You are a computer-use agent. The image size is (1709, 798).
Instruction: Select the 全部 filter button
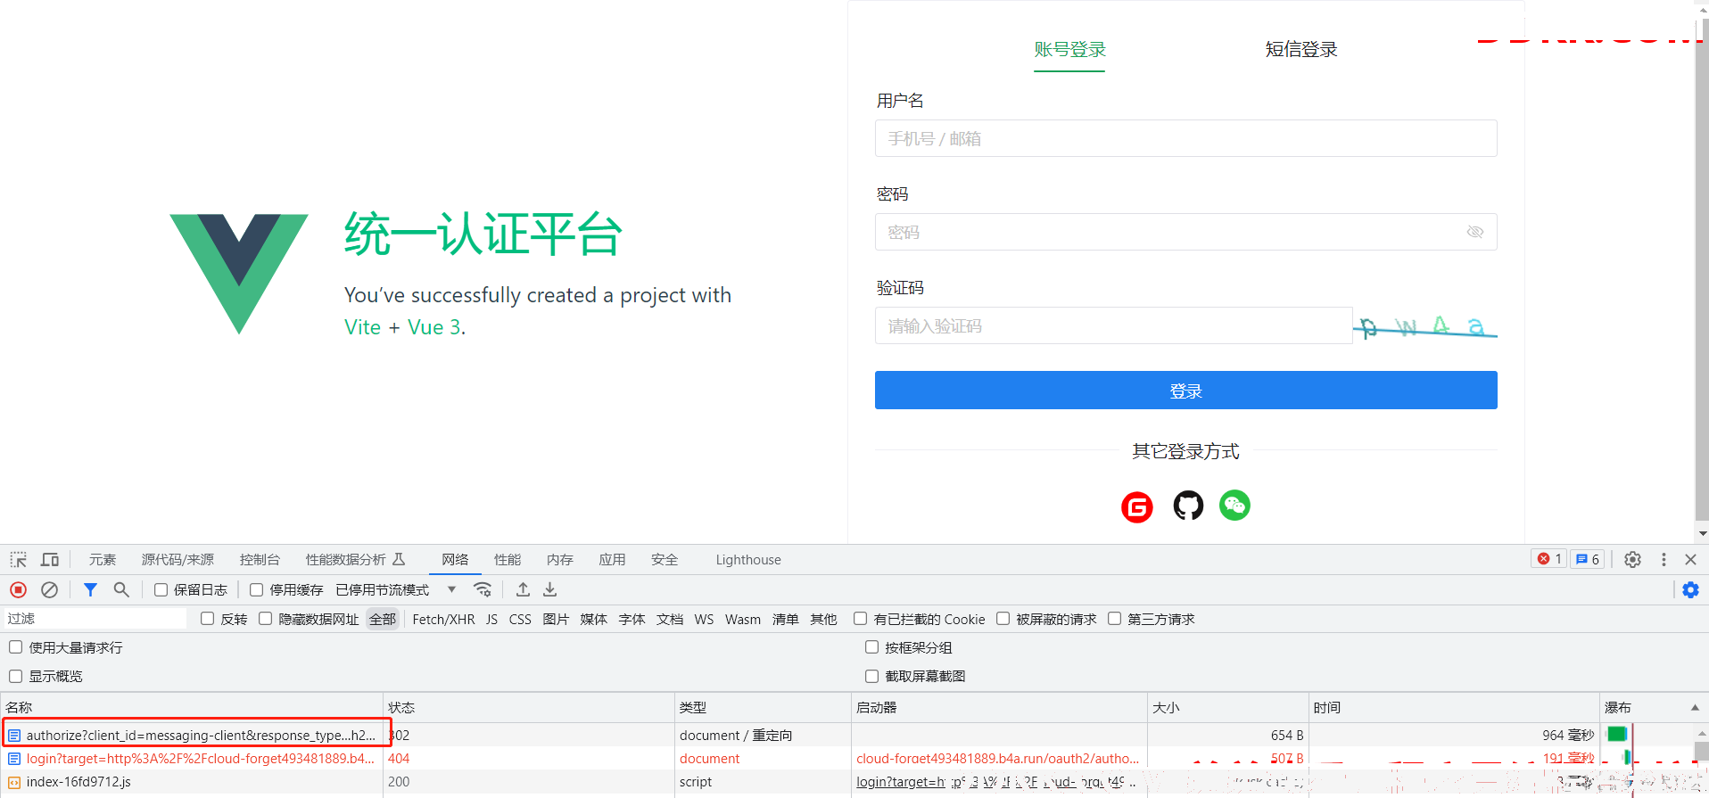(383, 619)
